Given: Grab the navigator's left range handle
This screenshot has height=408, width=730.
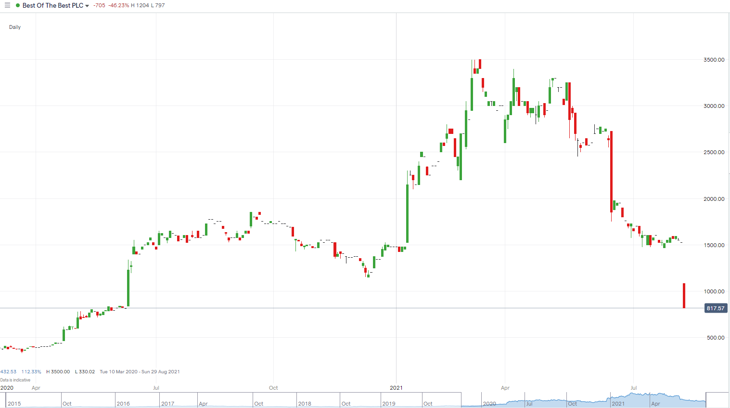Looking at the screenshot, I should [461, 400].
